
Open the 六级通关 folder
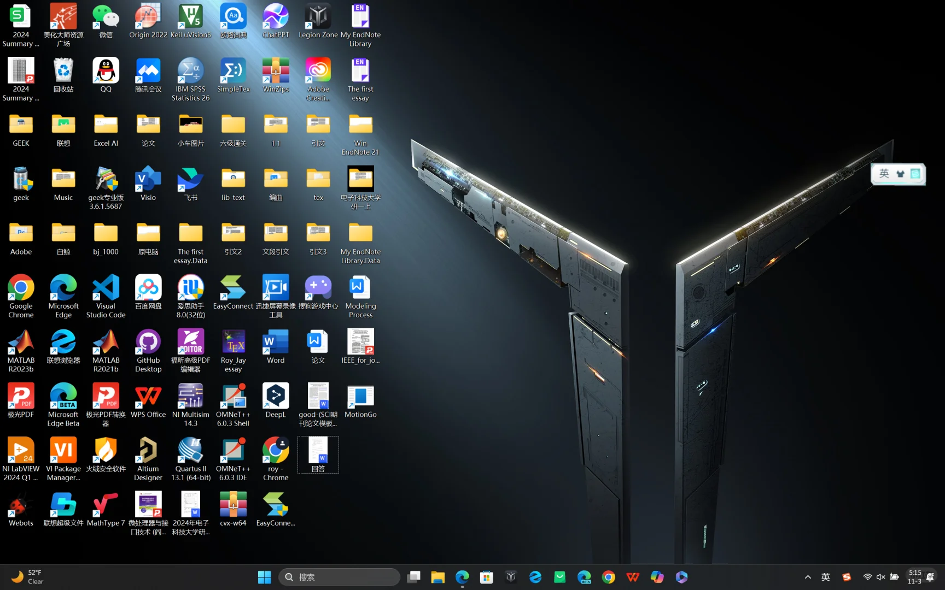click(x=233, y=130)
